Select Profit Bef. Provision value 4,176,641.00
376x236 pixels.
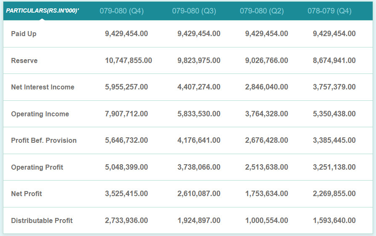point(199,140)
